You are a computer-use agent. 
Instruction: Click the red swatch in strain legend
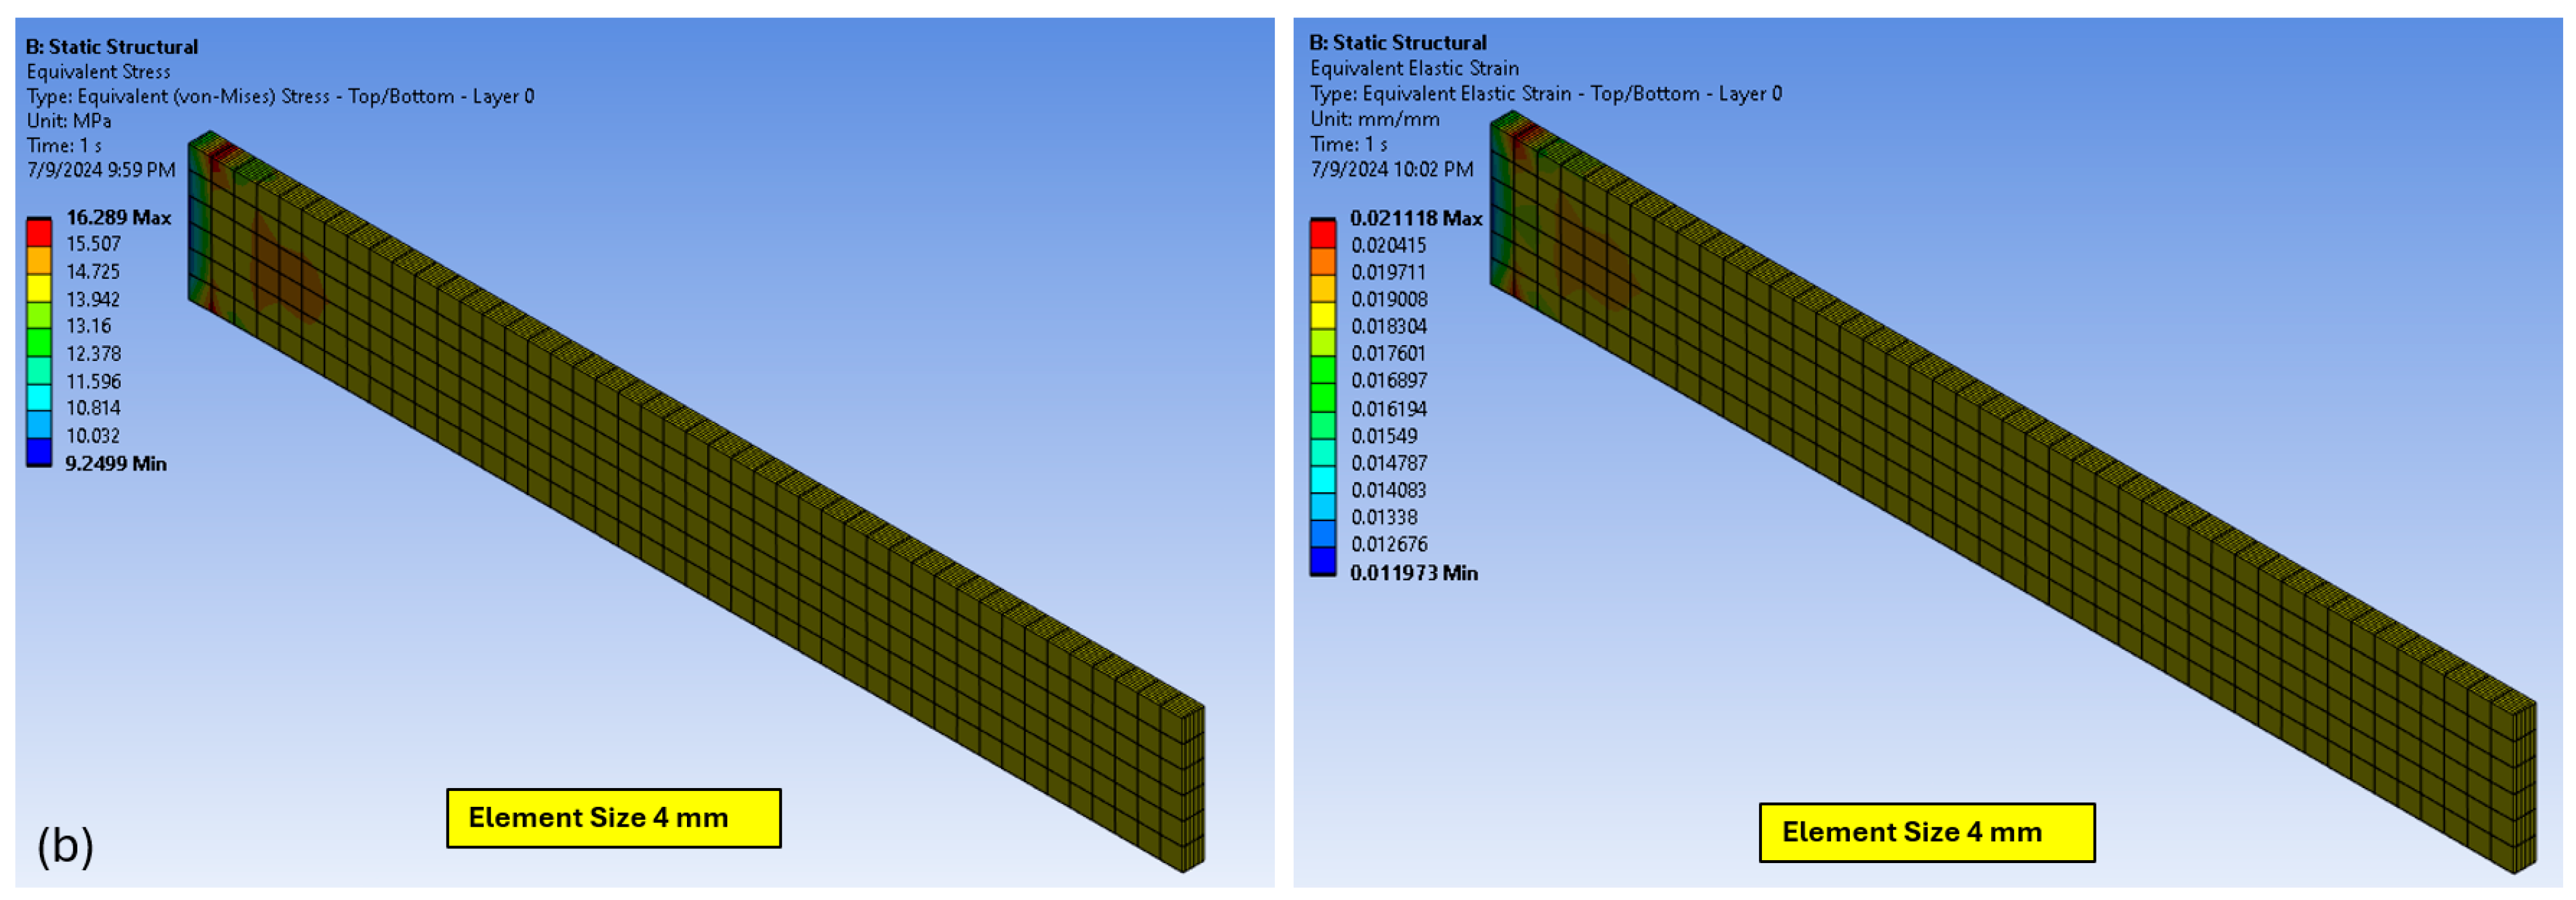tap(1322, 234)
